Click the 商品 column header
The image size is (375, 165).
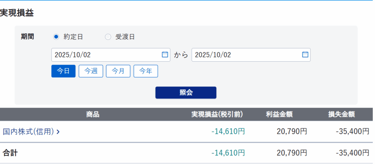pos(93,115)
